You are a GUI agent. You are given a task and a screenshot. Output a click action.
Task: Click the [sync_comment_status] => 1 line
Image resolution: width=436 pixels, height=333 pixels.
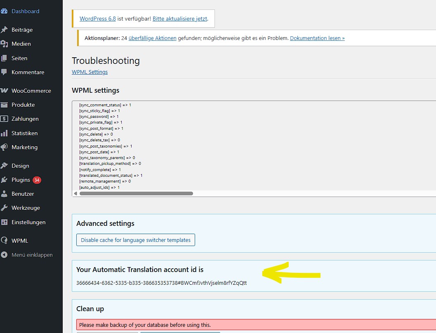click(105, 105)
